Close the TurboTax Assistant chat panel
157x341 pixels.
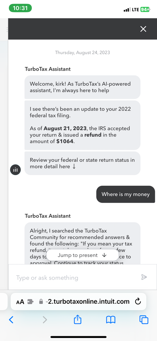pyautogui.click(x=143, y=29)
